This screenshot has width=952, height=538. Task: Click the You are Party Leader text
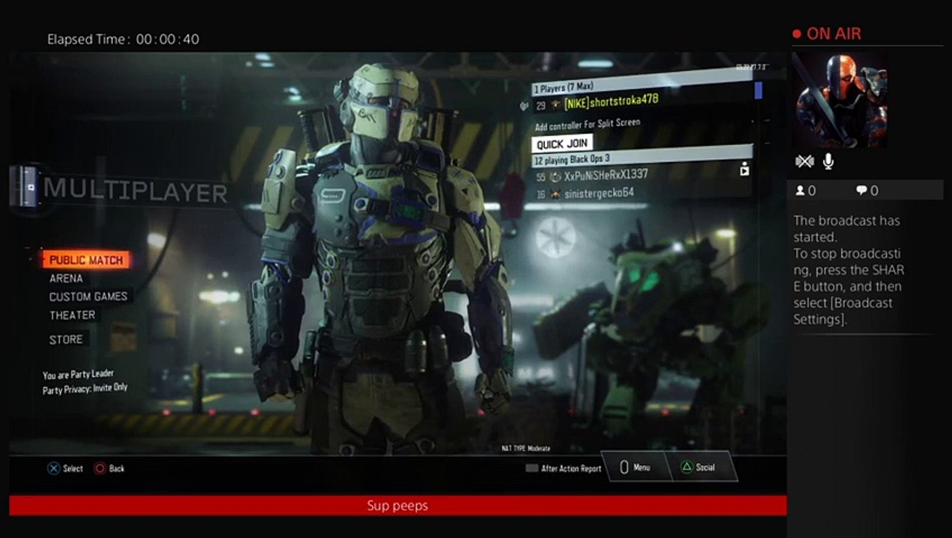tap(78, 374)
